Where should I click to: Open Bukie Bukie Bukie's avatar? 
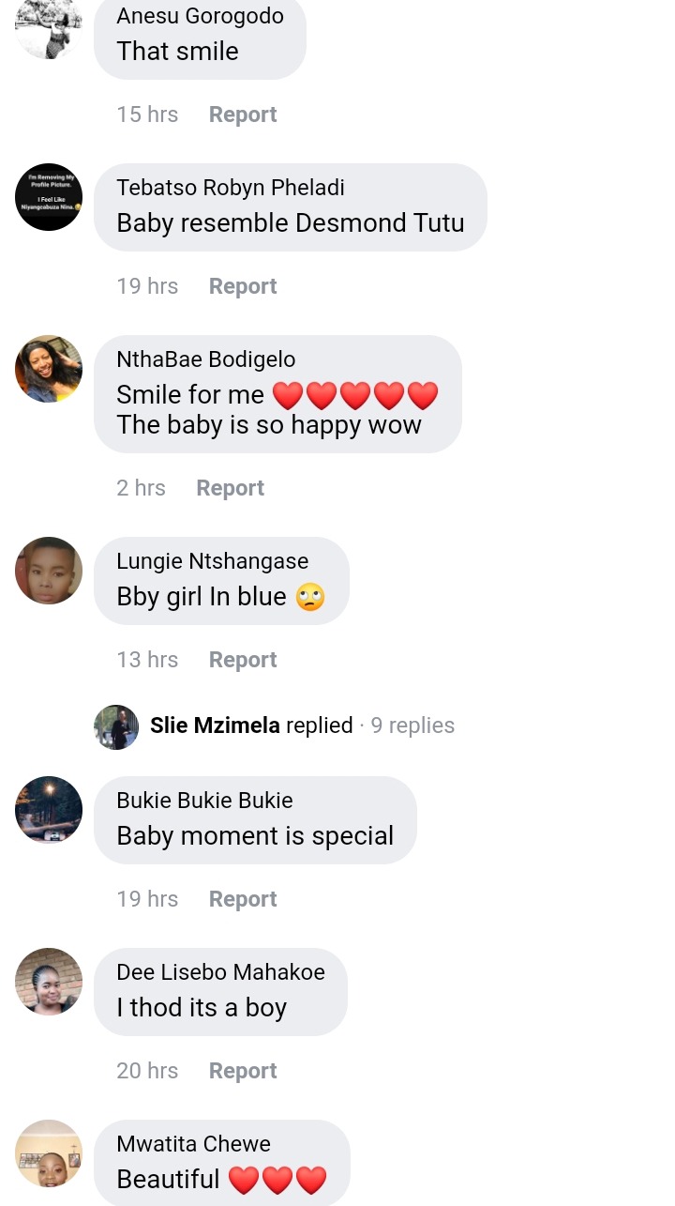coord(49,810)
